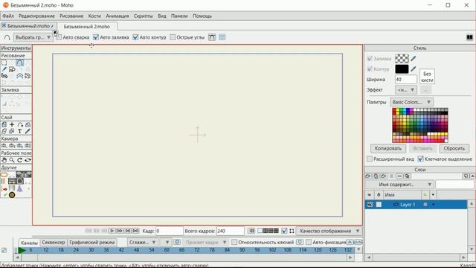Open the Имя содержит filter dropdown
This screenshot has width=476, height=268.
pos(399,185)
